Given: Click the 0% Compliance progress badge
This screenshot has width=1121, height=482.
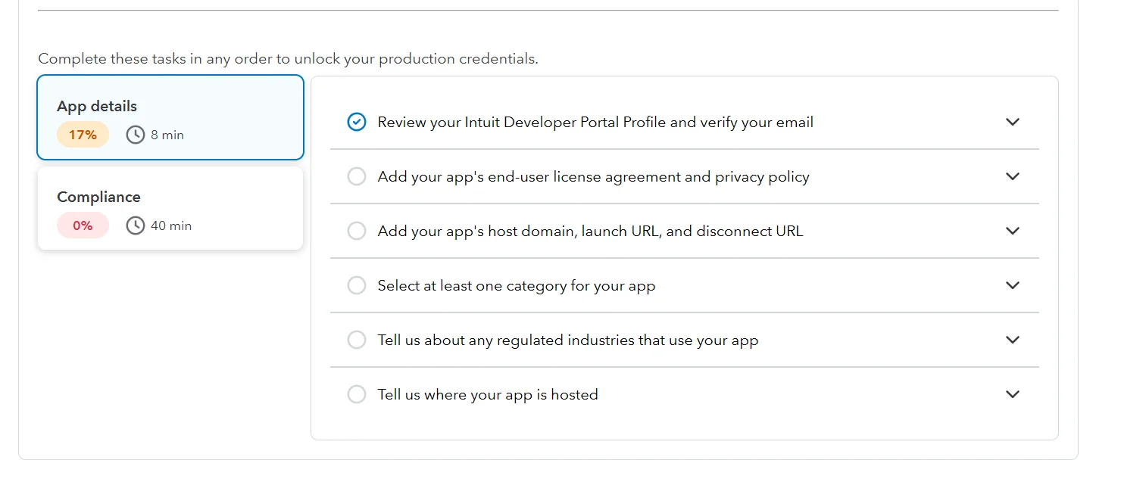Looking at the screenshot, I should [82, 225].
